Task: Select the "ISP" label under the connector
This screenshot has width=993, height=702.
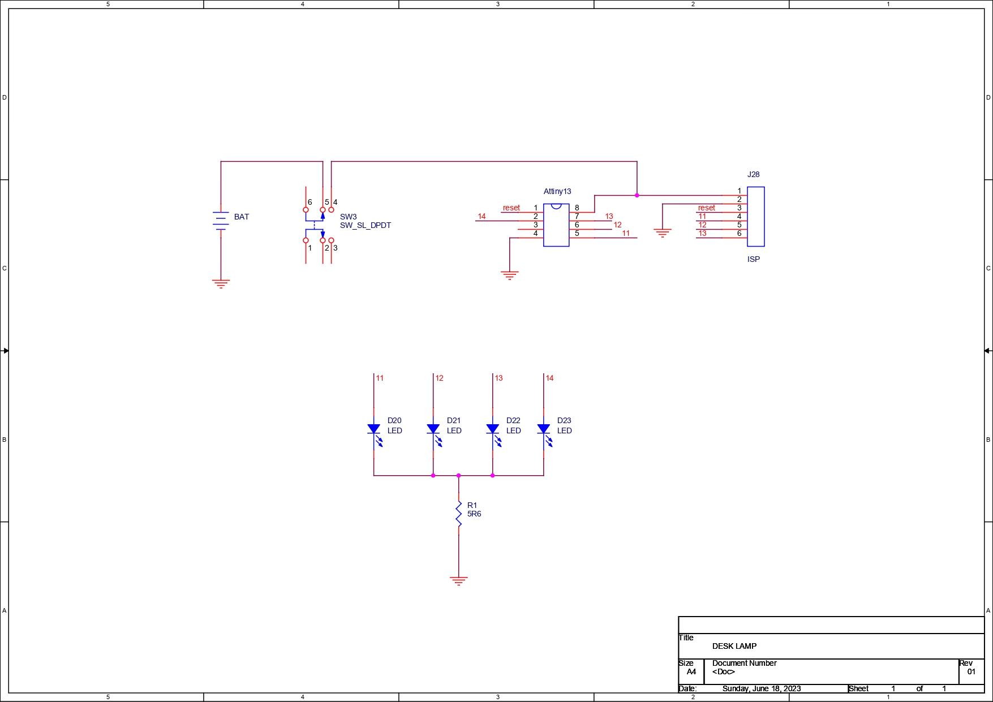Action: pos(754,259)
